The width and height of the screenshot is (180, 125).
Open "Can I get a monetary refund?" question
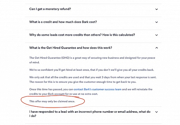pos(50,9)
